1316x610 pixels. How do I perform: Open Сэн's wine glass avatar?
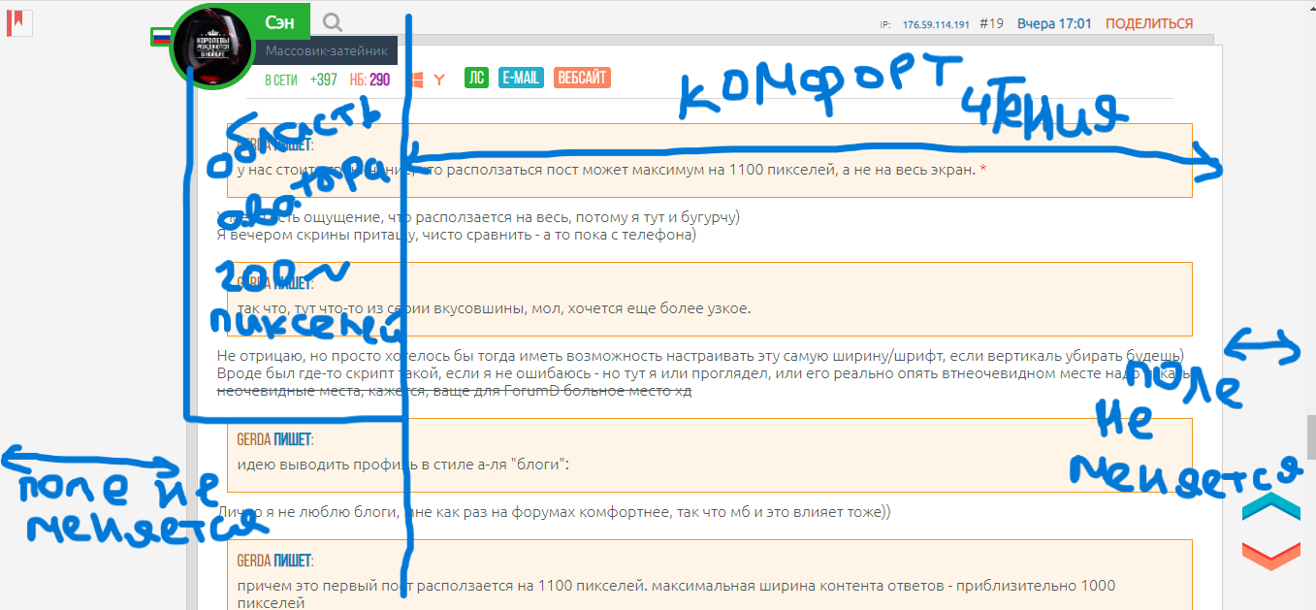click(x=211, y=45)
